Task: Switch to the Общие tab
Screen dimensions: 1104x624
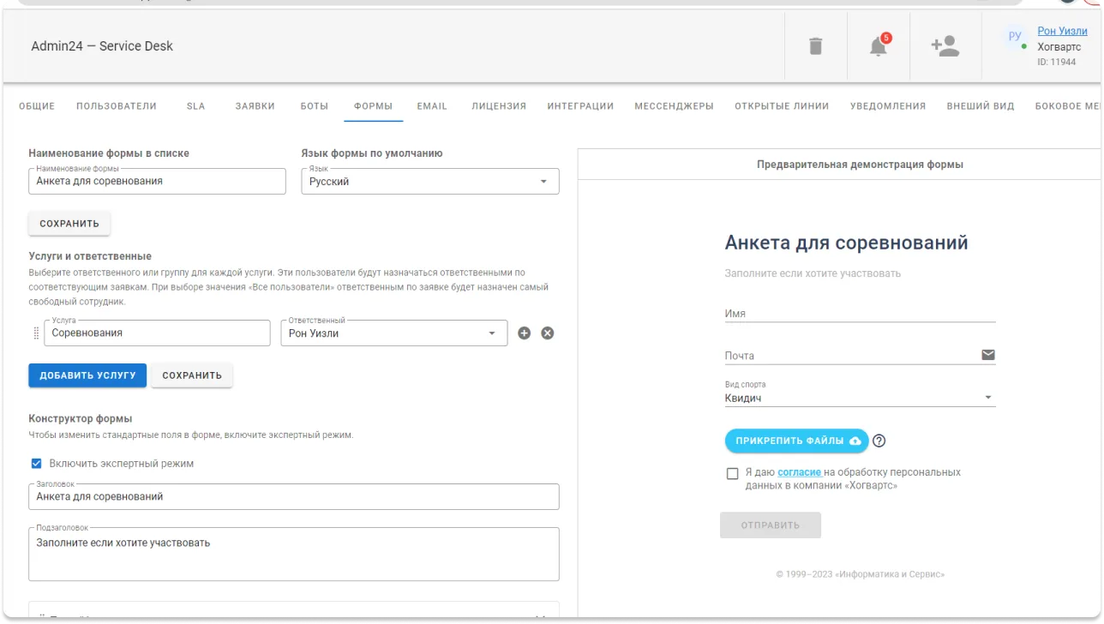Action: click(x=37, y=106)
